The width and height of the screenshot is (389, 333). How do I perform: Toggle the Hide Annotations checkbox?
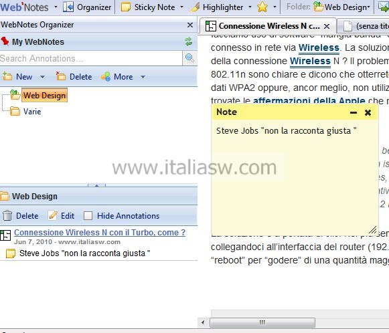pyautogui.click(x=88, y=215)
